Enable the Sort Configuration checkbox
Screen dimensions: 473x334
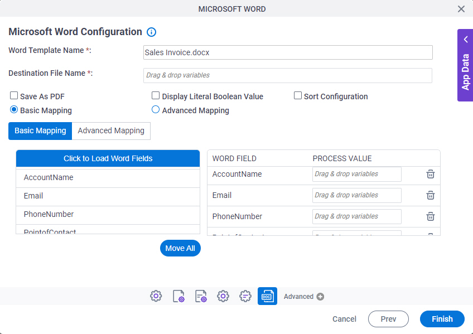coord(298,95)
